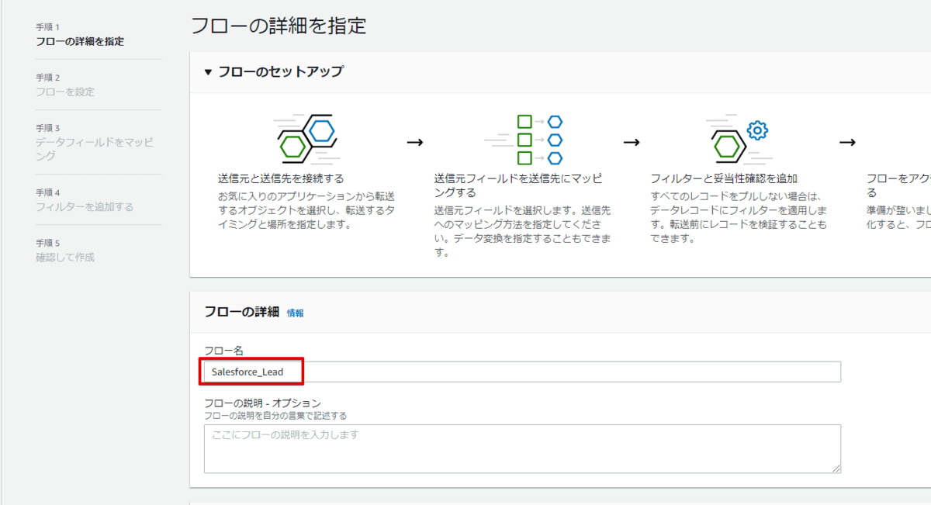
Task: Click the 送信元フィールドを送信先にマッピングする heading
Action: point(517,185)
